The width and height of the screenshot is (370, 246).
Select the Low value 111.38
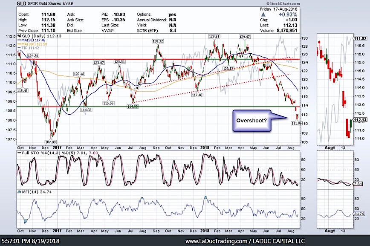click(48, 25)
